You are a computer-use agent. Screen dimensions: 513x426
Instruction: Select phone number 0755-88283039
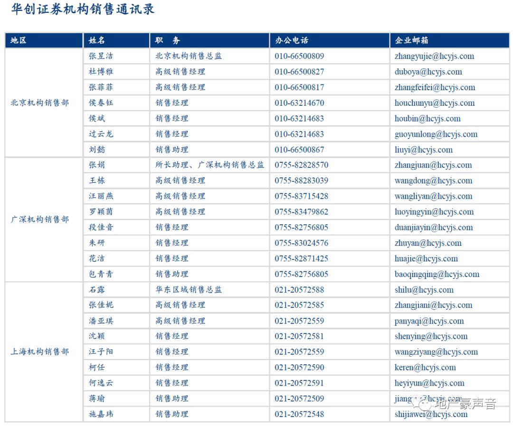[x=301, y=181]
